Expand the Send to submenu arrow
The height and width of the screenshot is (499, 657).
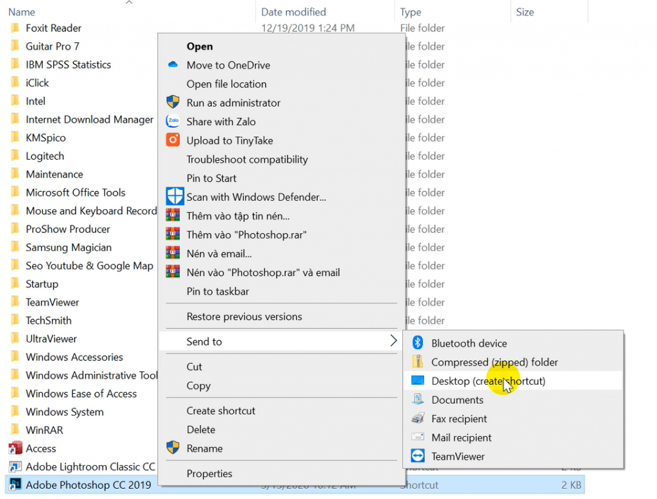pyautogui.click(x=393, y=341)
